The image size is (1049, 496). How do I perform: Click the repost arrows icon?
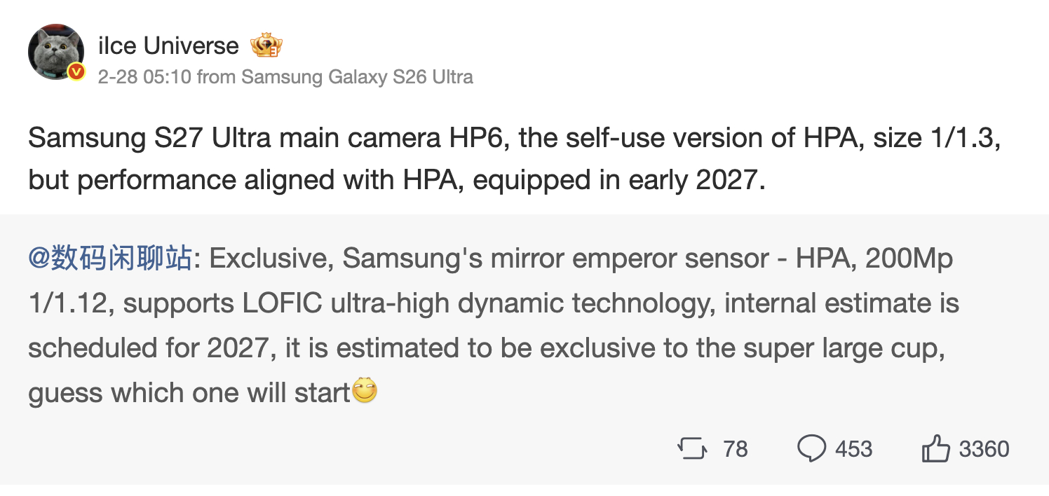coord(693,448)
